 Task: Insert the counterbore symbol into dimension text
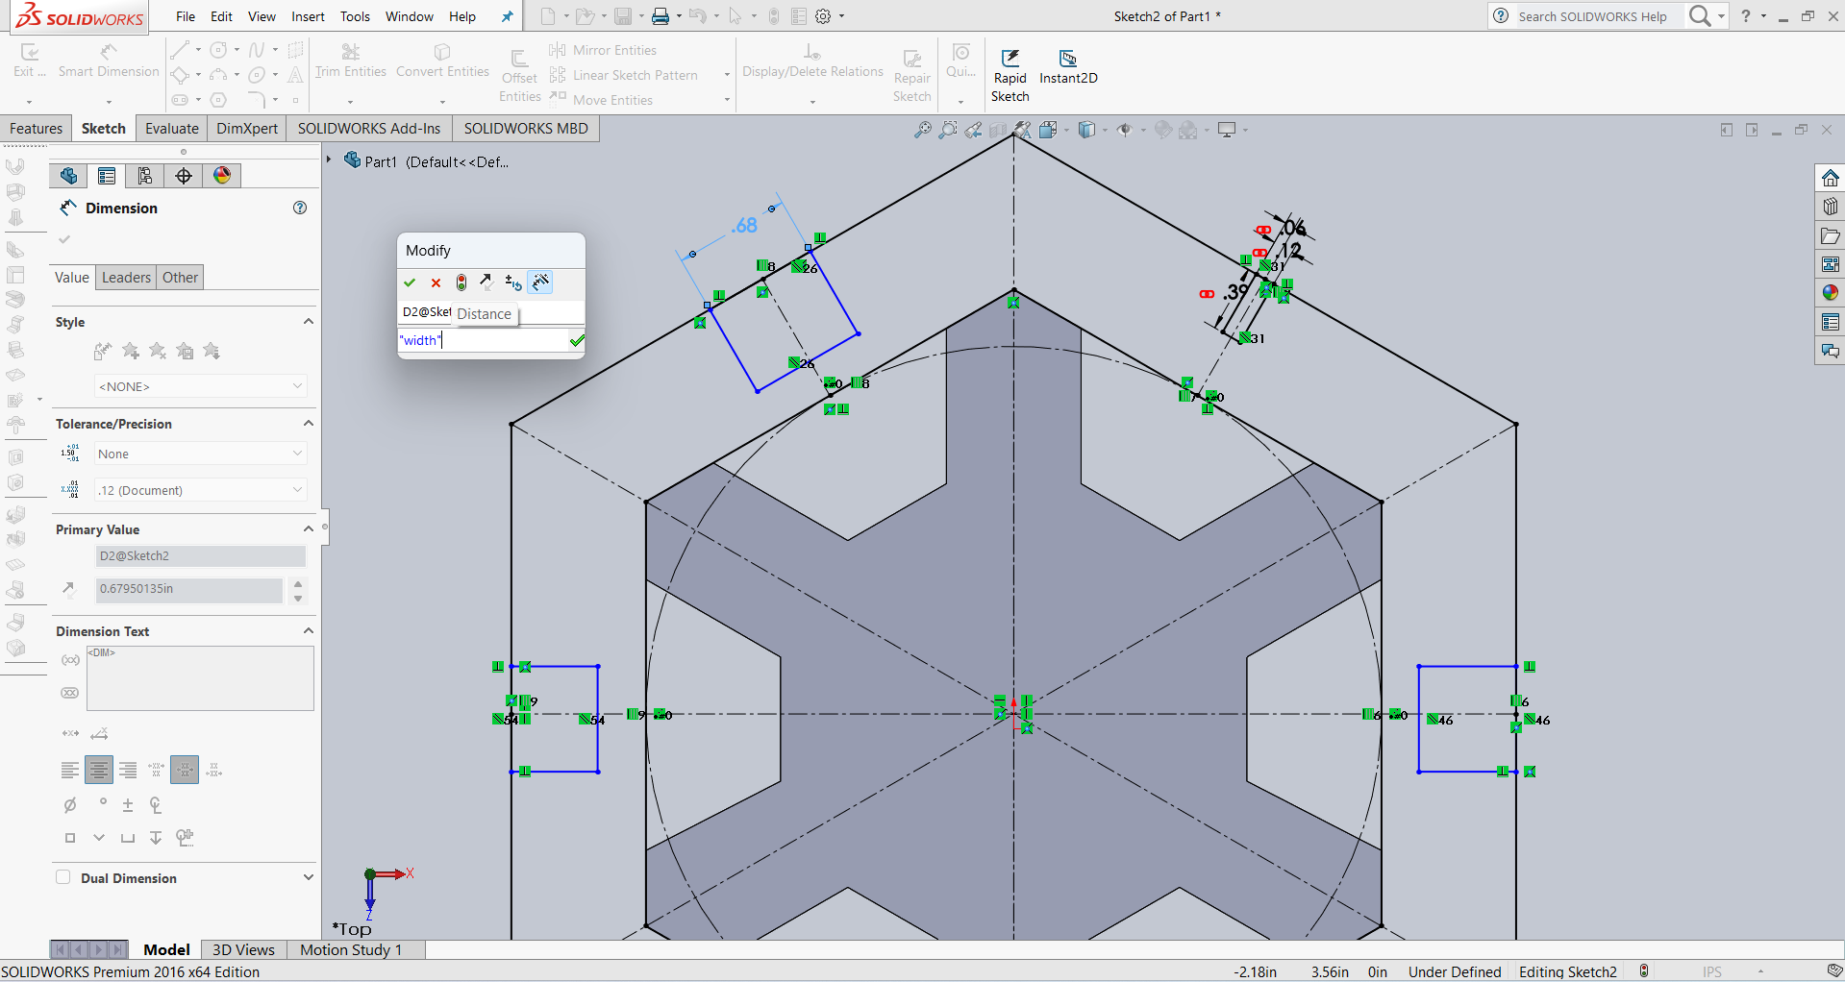[127, 838]
